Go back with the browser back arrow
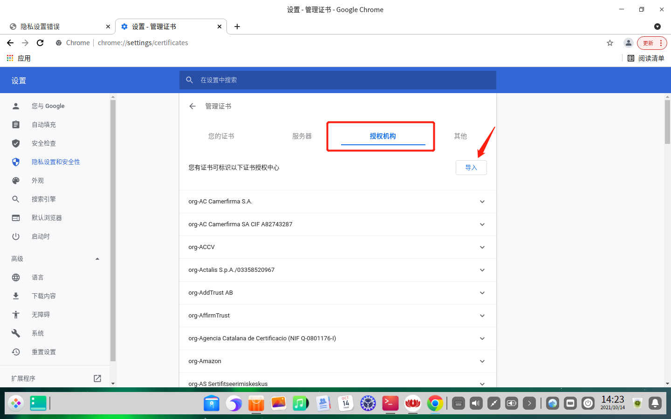 10,43
